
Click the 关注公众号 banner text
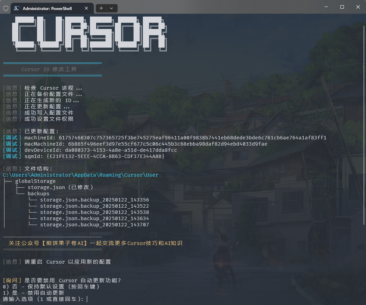coord(95,243)
